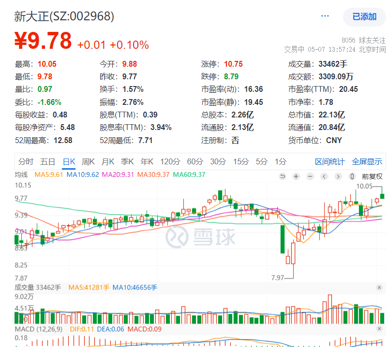Screen dimensions: 388x347
Task: Close the 成交量 volume panel
Action: 379,288
